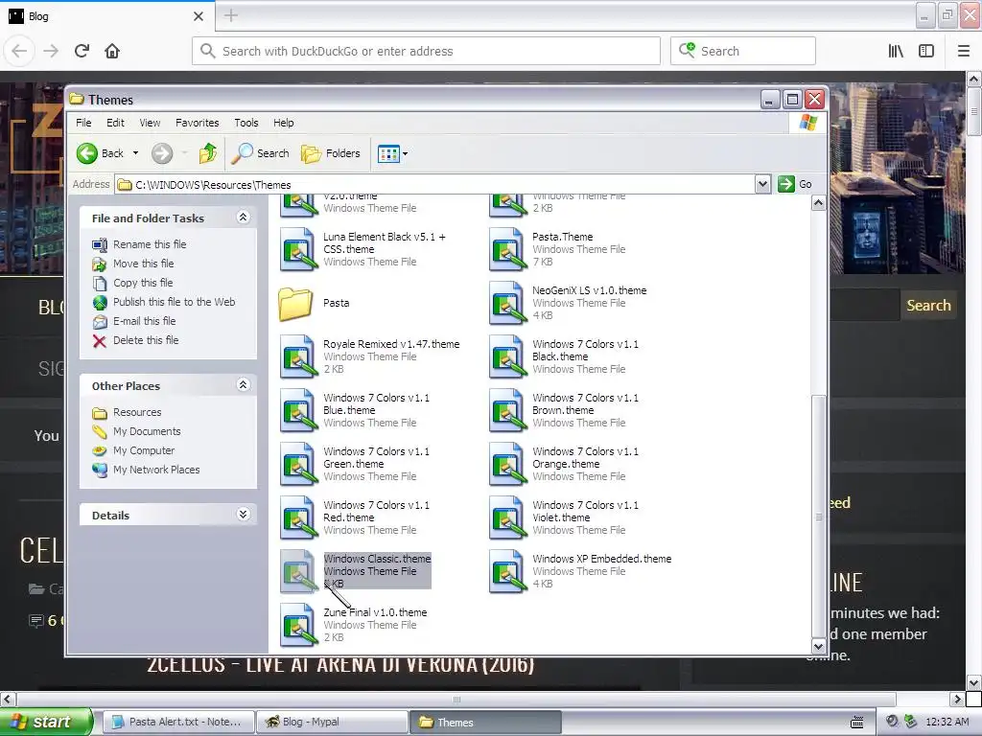Expand the Details panel
Image resolution: width=982 pixels, height=736 pixels.
click(x=243, y=515)
